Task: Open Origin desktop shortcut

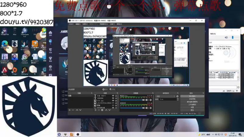Action: point(15,71)
